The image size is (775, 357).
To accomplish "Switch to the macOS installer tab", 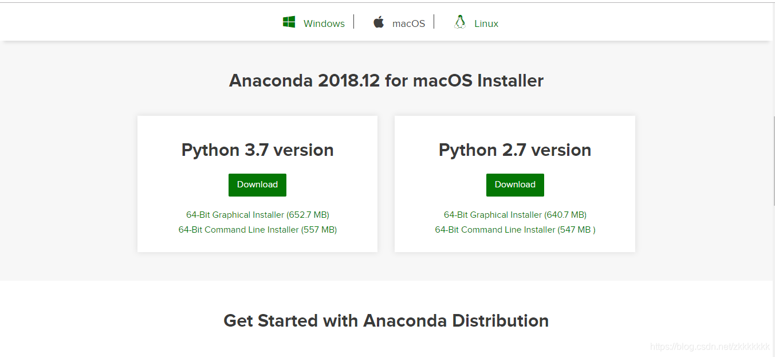I will 408,23.
